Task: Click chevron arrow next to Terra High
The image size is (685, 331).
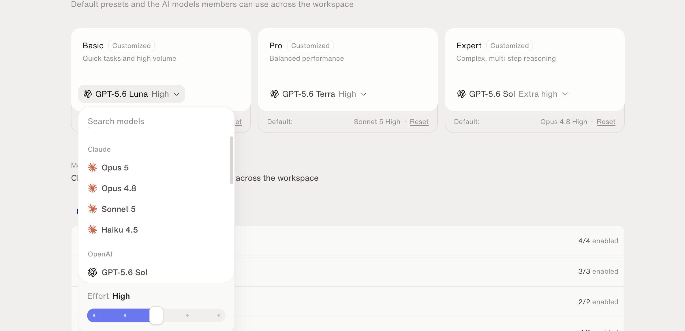Action: (x=364, y=94)
